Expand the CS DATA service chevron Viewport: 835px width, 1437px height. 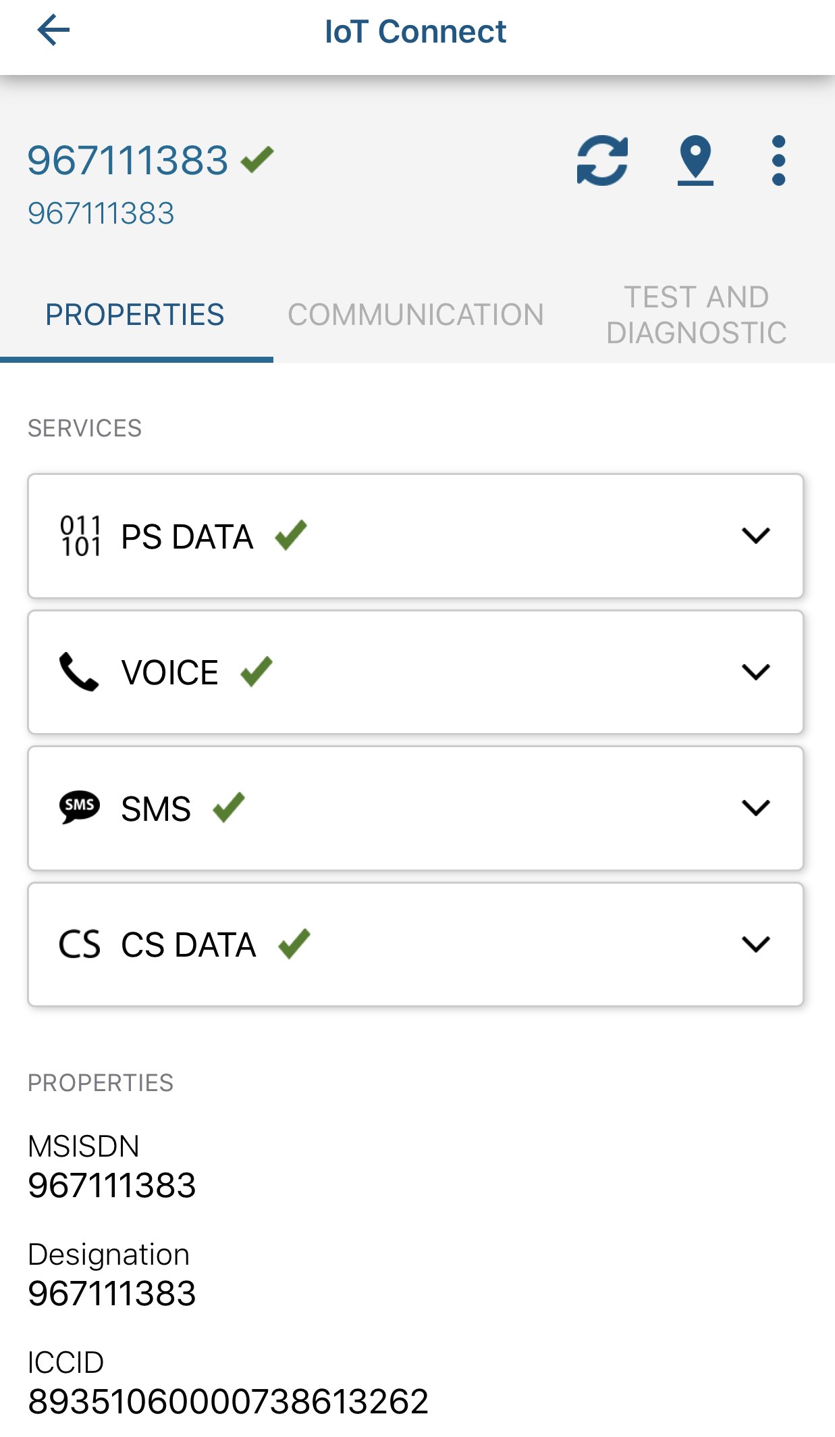(755, 944)
